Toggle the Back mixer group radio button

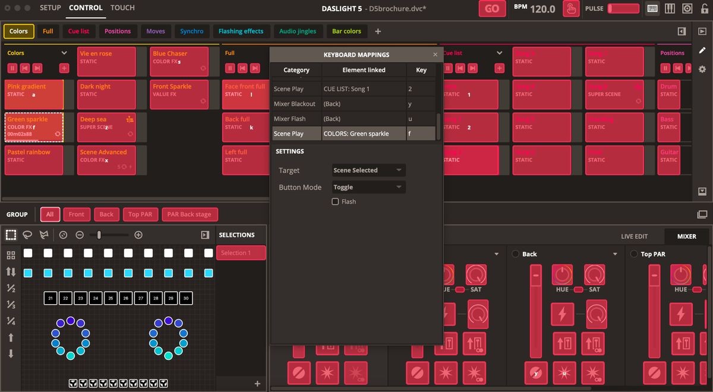515,254
